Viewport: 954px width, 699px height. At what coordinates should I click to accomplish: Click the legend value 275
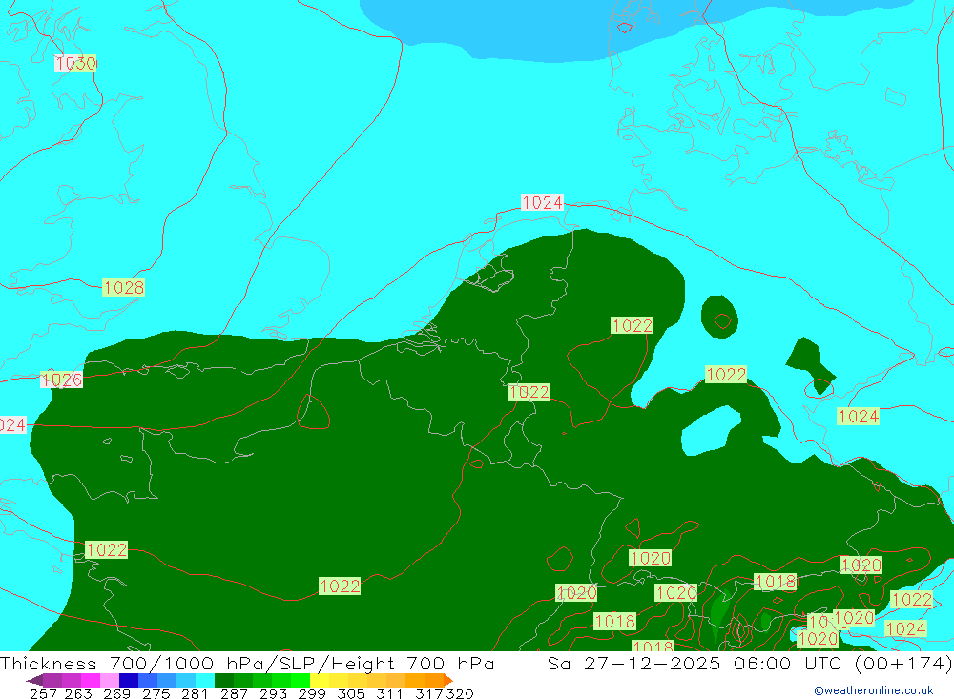(156, 694)
